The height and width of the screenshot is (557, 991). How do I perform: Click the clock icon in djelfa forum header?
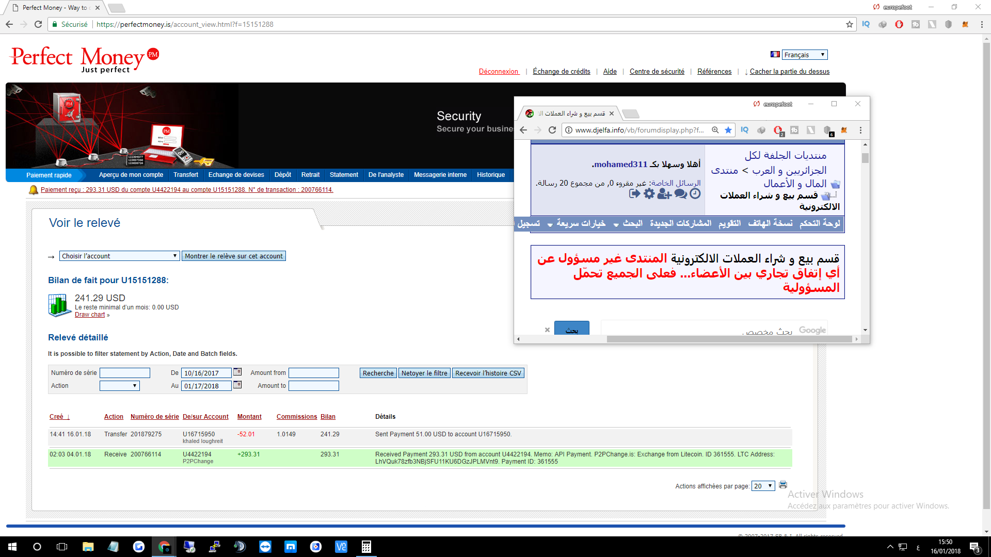pyautogui.click(x=695, y=193)
